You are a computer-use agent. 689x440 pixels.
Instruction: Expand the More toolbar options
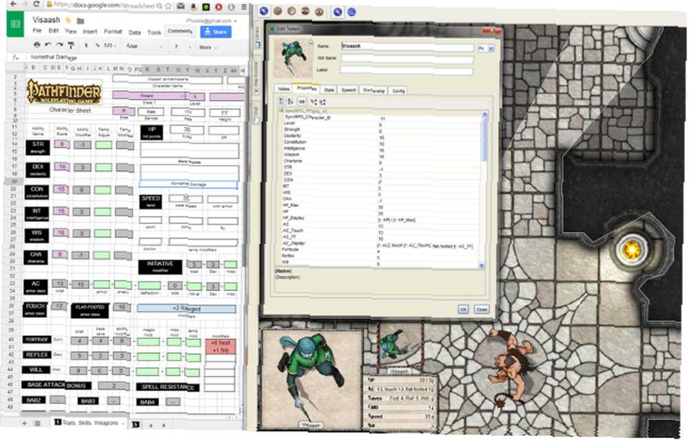[208, 47]
